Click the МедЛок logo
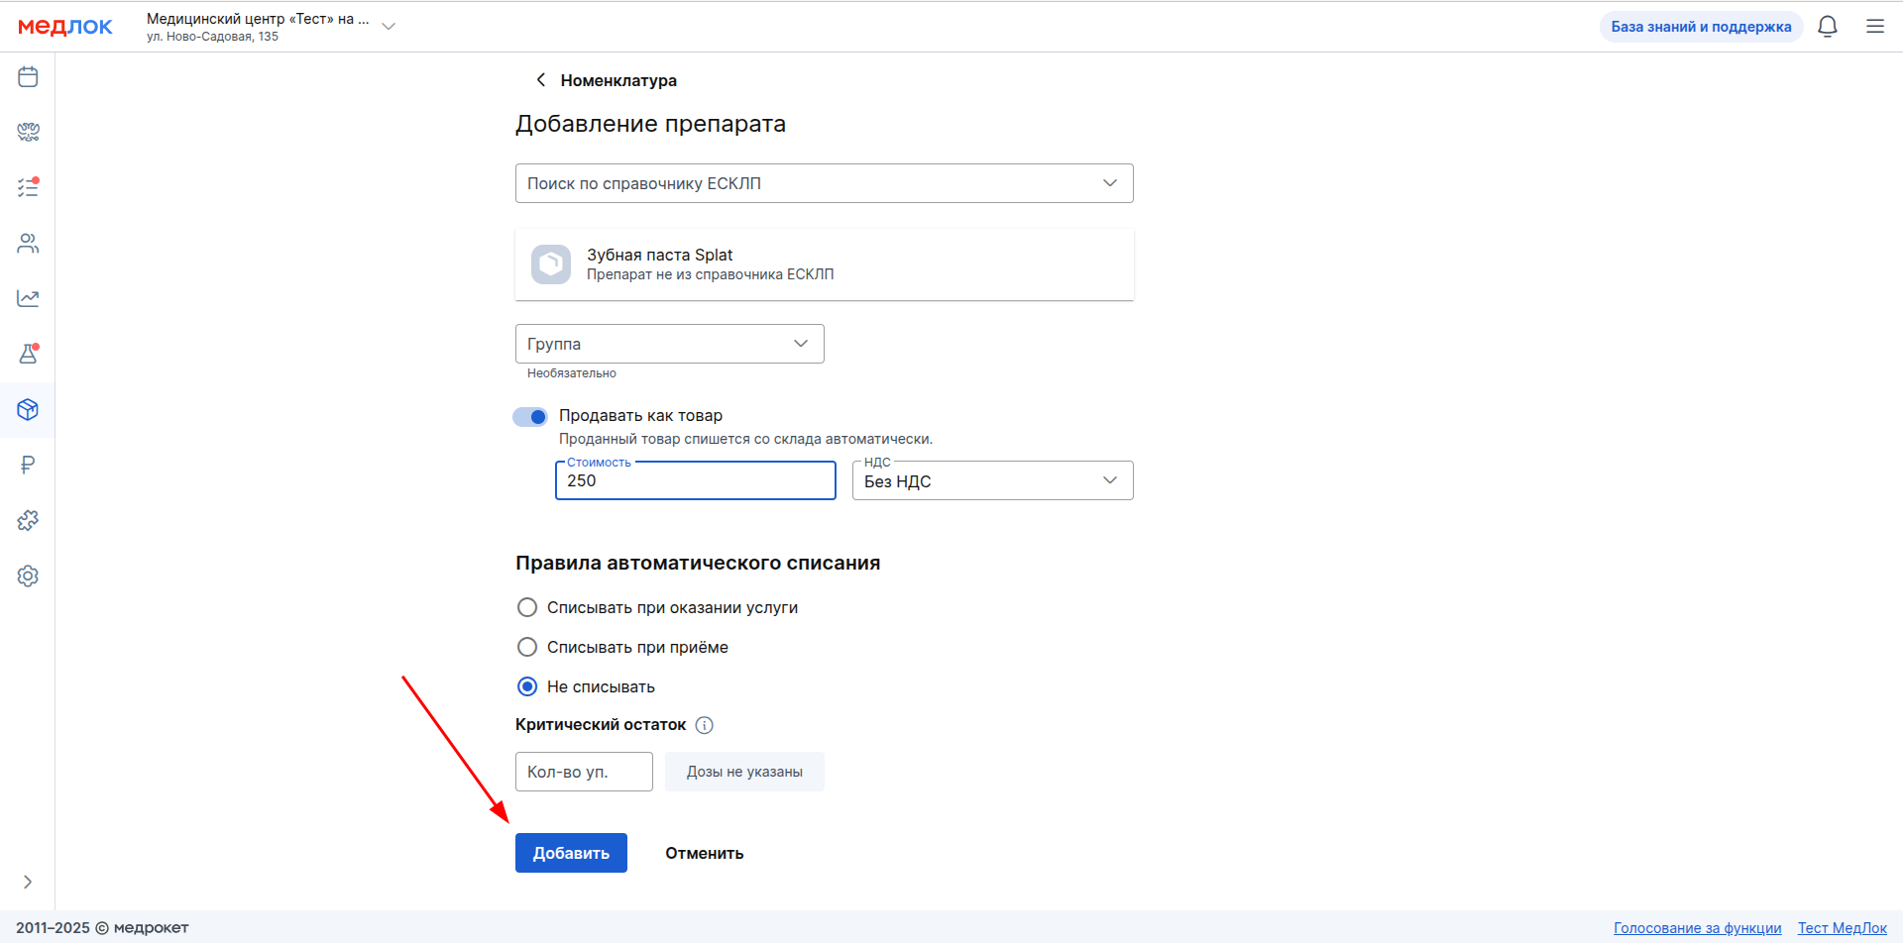This screenshot has height=943, width=1903. click(x=65, y=27)
